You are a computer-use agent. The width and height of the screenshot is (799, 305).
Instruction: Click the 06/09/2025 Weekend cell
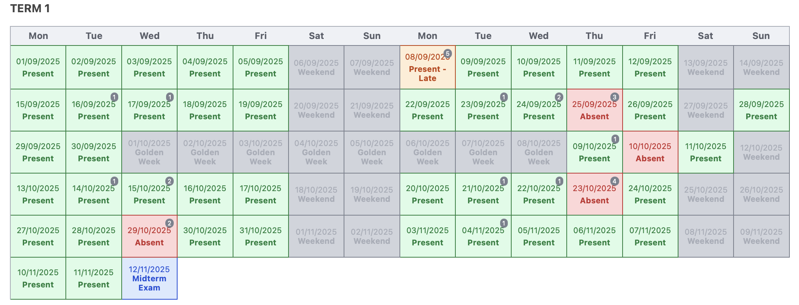316,67
